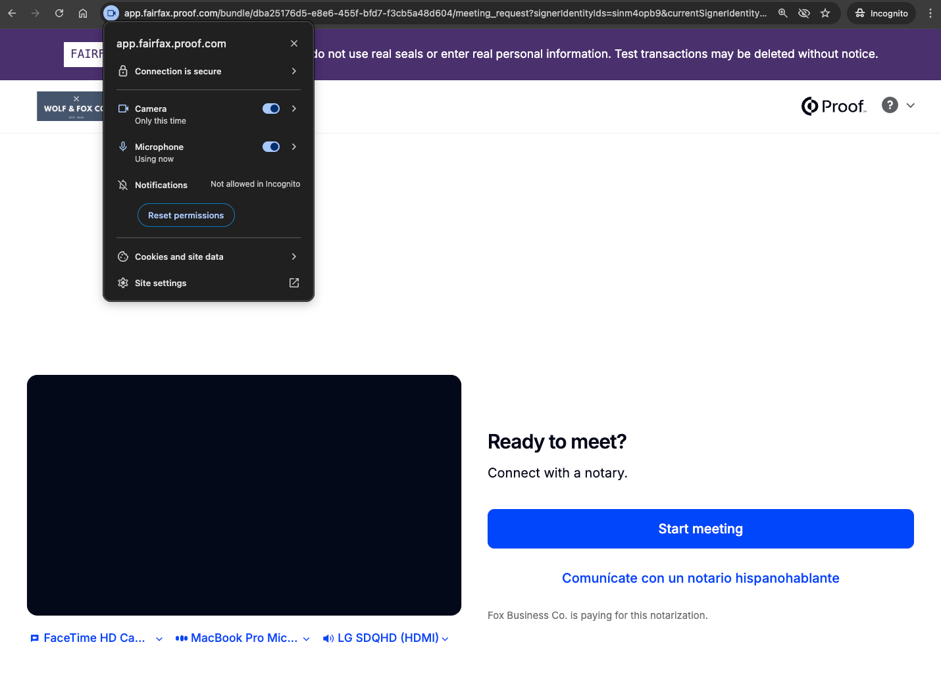The image size is (941, 684).
Task: Click the camera preview video area
Action: (244, 495)
